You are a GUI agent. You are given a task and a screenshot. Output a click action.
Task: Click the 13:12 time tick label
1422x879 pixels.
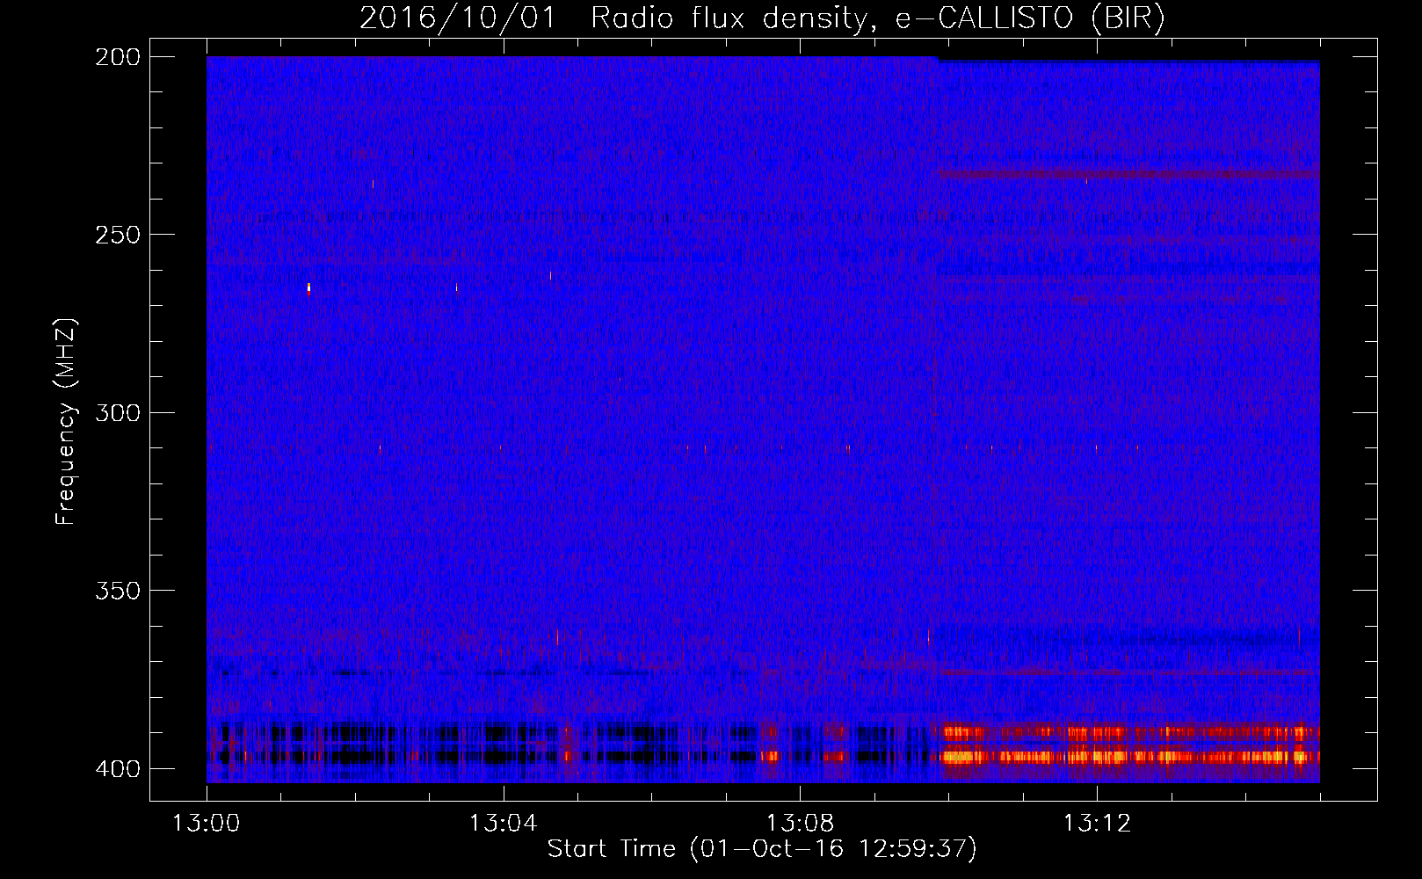pos(1097,824)
